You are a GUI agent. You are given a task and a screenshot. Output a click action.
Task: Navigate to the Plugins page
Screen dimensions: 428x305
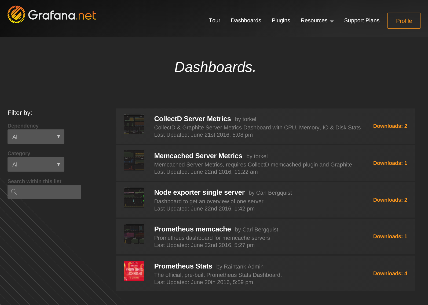(x=281, y=21)
